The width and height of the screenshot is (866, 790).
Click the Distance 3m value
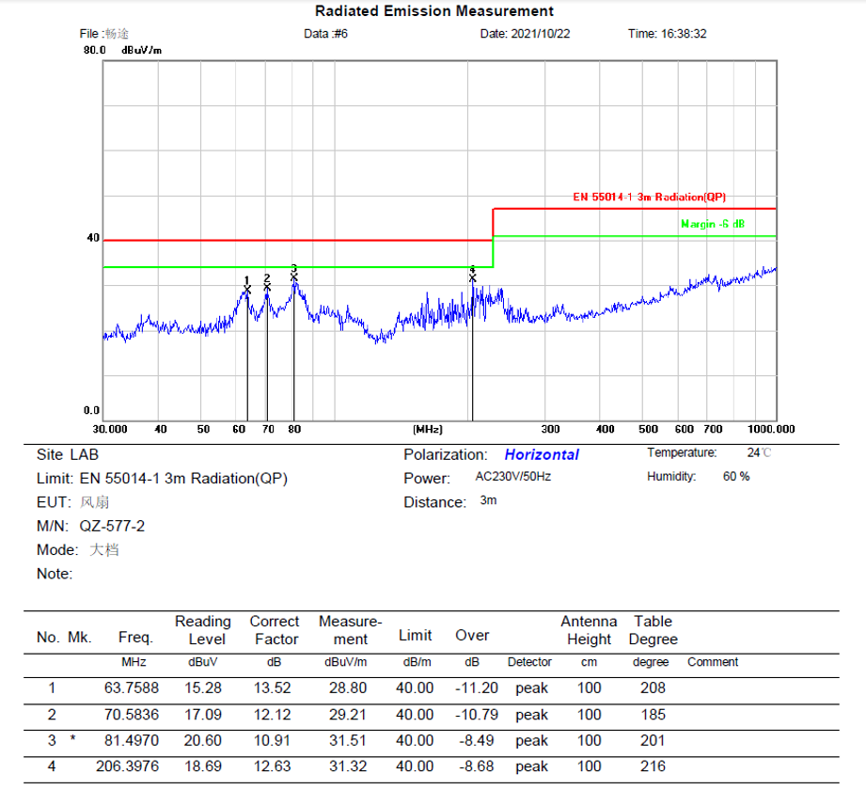coord(488,500)
